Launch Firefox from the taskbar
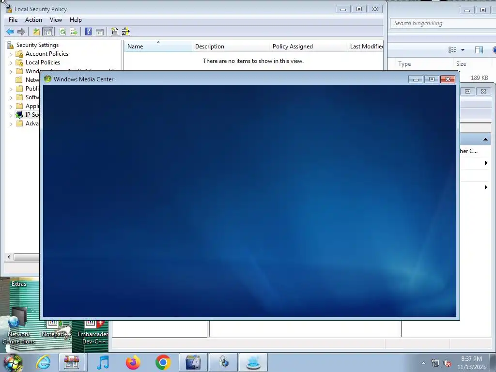496x372 pixels. click(x=133, y=362)
